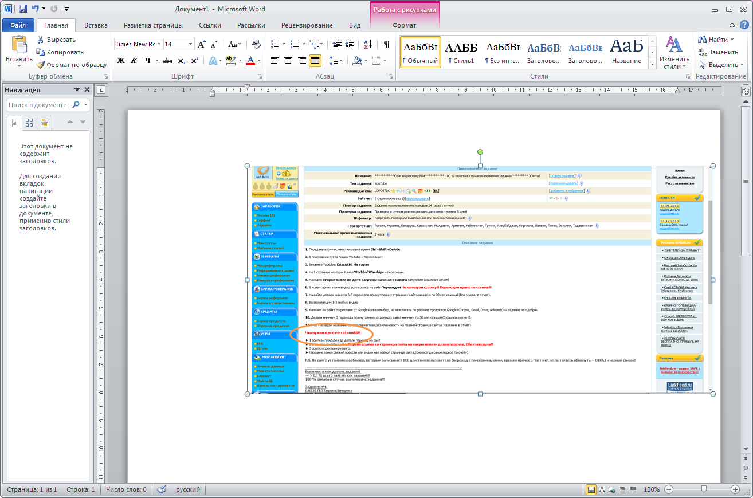Increase the paragraph indent

(x=350, y=44)
